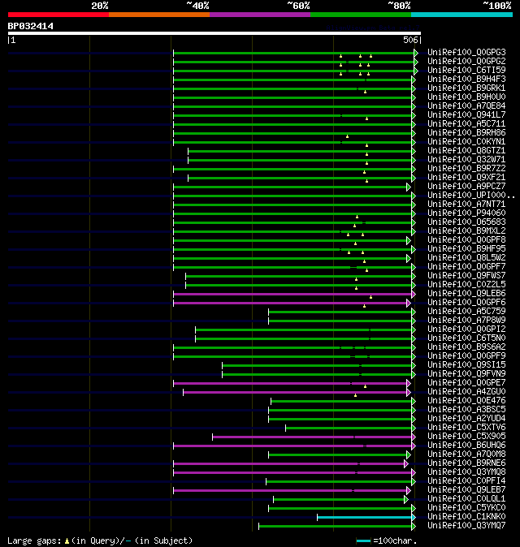Open the UniRef100_A7P8W9 entry
The width and height of the screenshot is (520, 547).
point(466,321)
